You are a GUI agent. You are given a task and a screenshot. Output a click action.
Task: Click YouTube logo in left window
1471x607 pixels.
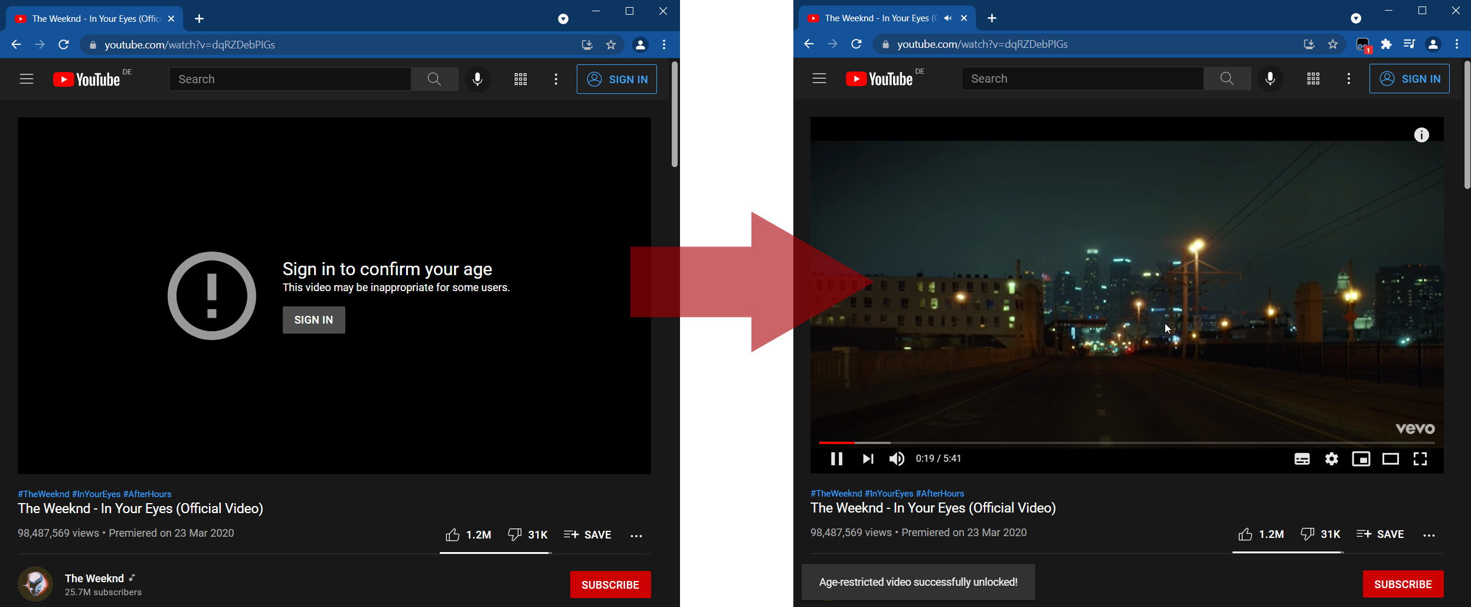pos(87,79)
